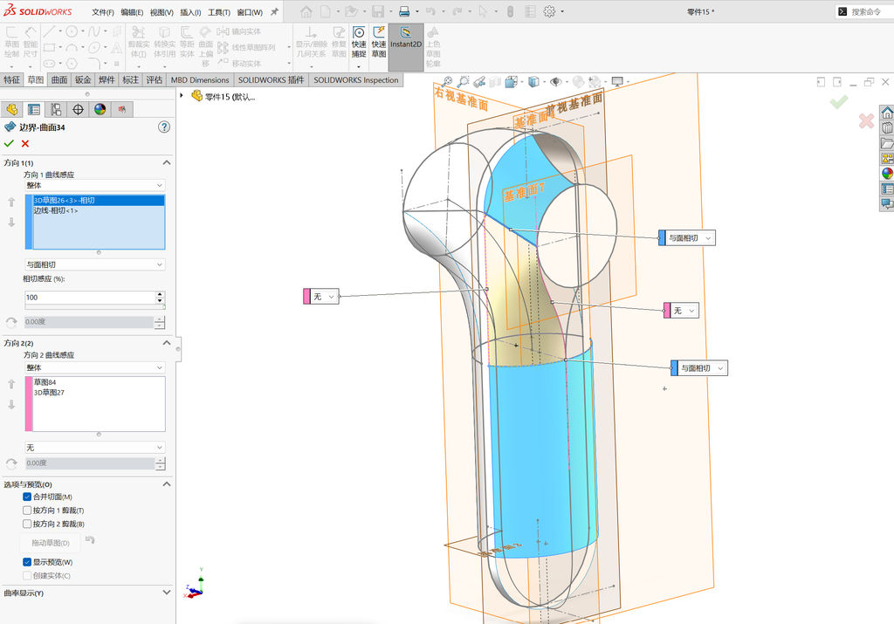
Task: Open the FeatureManager design tree tab
Action: click(12, 109)
